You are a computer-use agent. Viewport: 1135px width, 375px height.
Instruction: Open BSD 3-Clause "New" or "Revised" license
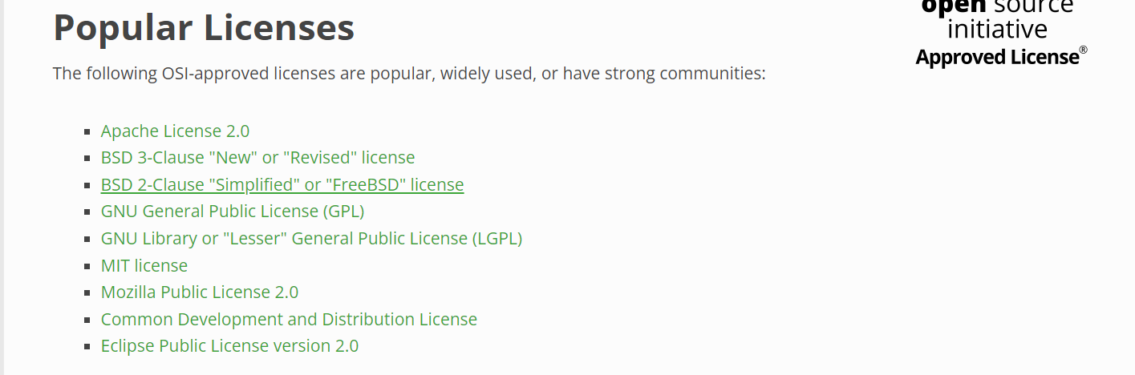(257, 158)
